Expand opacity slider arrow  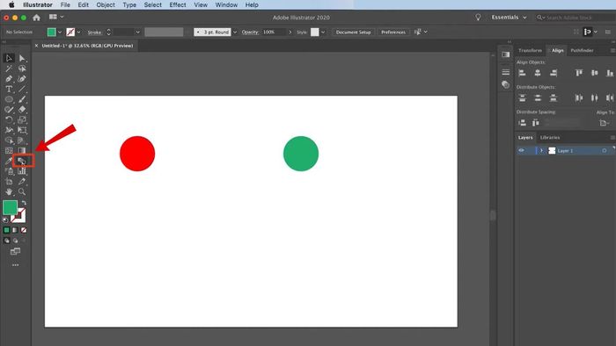[x=290, y=32]
